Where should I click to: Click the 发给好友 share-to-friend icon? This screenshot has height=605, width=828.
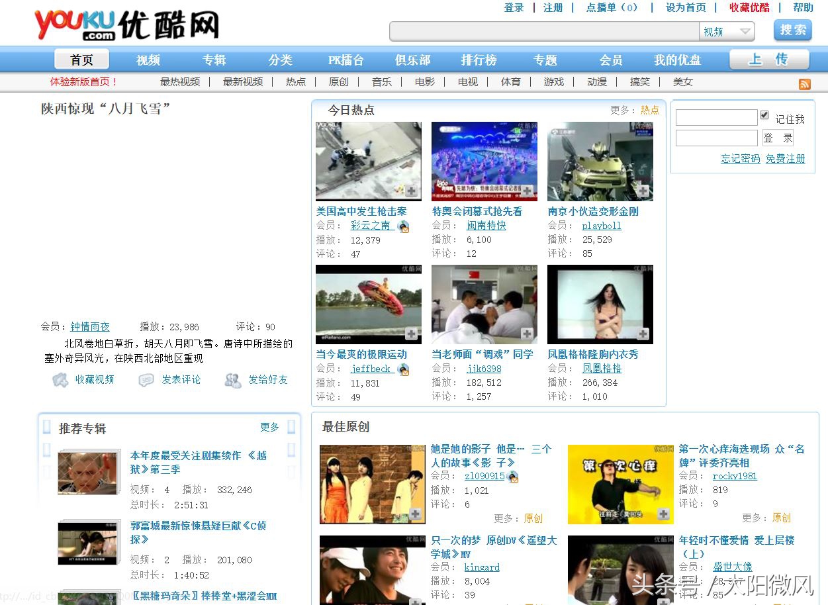232,379
